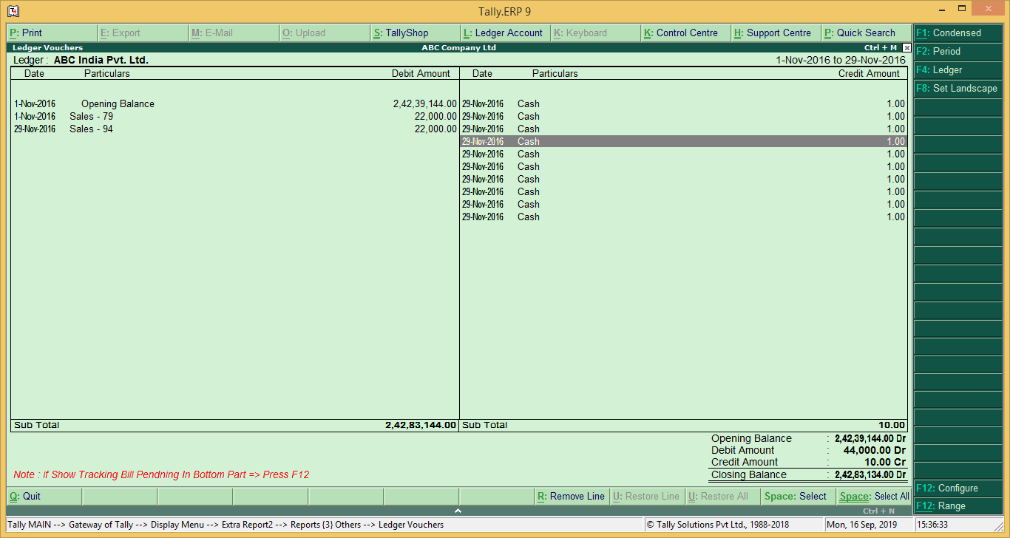
Task: Toggle Condensed view with F1
Action: pos(958,33)
